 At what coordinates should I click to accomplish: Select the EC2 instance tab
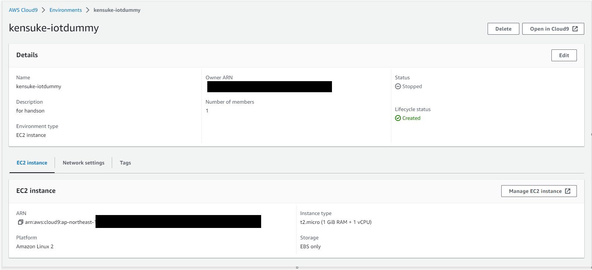[x=32, y=163]
